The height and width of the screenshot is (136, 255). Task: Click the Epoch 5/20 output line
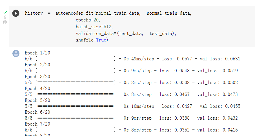[x=37, y=100]
